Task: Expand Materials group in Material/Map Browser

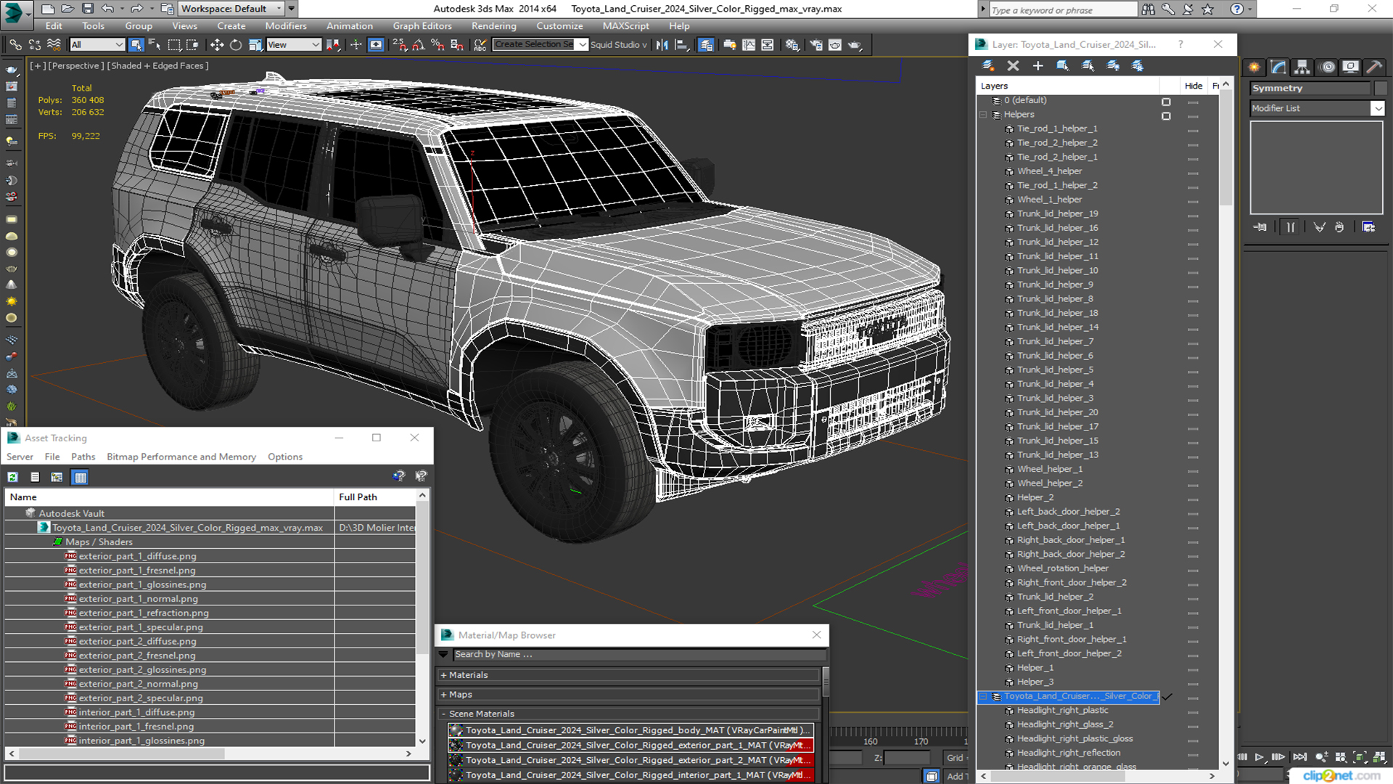Action: coord(443,675)
